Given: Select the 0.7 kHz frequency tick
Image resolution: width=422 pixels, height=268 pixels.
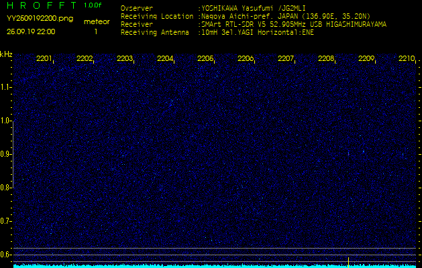Looking at the screenshot, I should click(6, 221).
